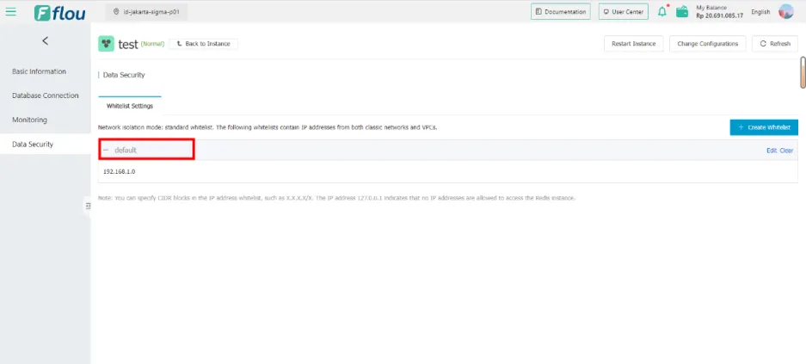Select Data Security in sidebar
This screenshot has width=806, height=364.
click(x=46, y=145)
